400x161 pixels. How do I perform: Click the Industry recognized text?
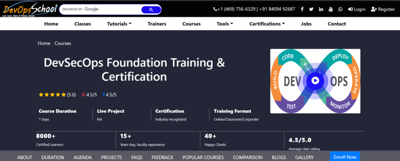[x=170, y=119]
